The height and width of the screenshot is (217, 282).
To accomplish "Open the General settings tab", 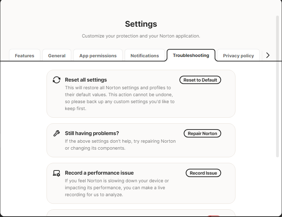I will [57, 56].
